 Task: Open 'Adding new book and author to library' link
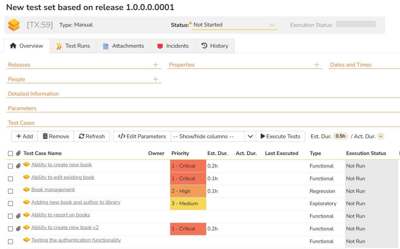pyautogui.click(x=76, y=202)
